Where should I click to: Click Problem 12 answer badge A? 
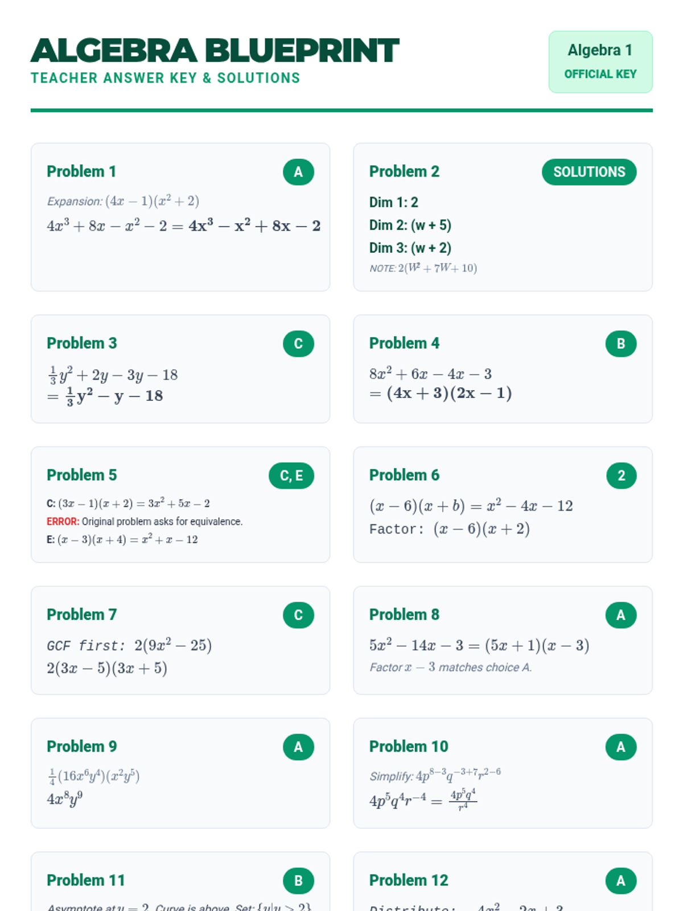[x=620, y=881]
